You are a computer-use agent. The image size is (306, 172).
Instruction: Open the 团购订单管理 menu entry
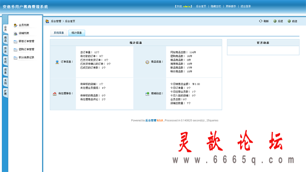(26, 49)
